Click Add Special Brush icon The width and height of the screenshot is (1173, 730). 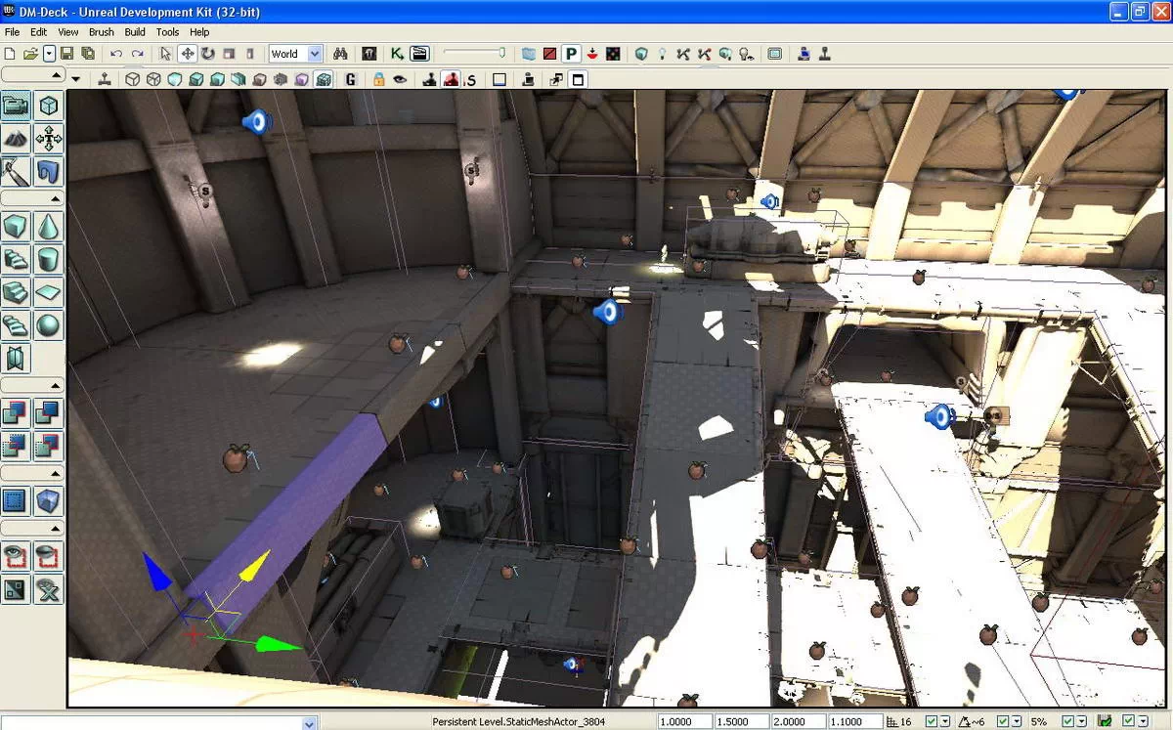(x=17, y=501)
